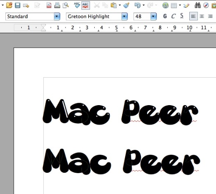Open a document with the folder icon

point(9,5)
